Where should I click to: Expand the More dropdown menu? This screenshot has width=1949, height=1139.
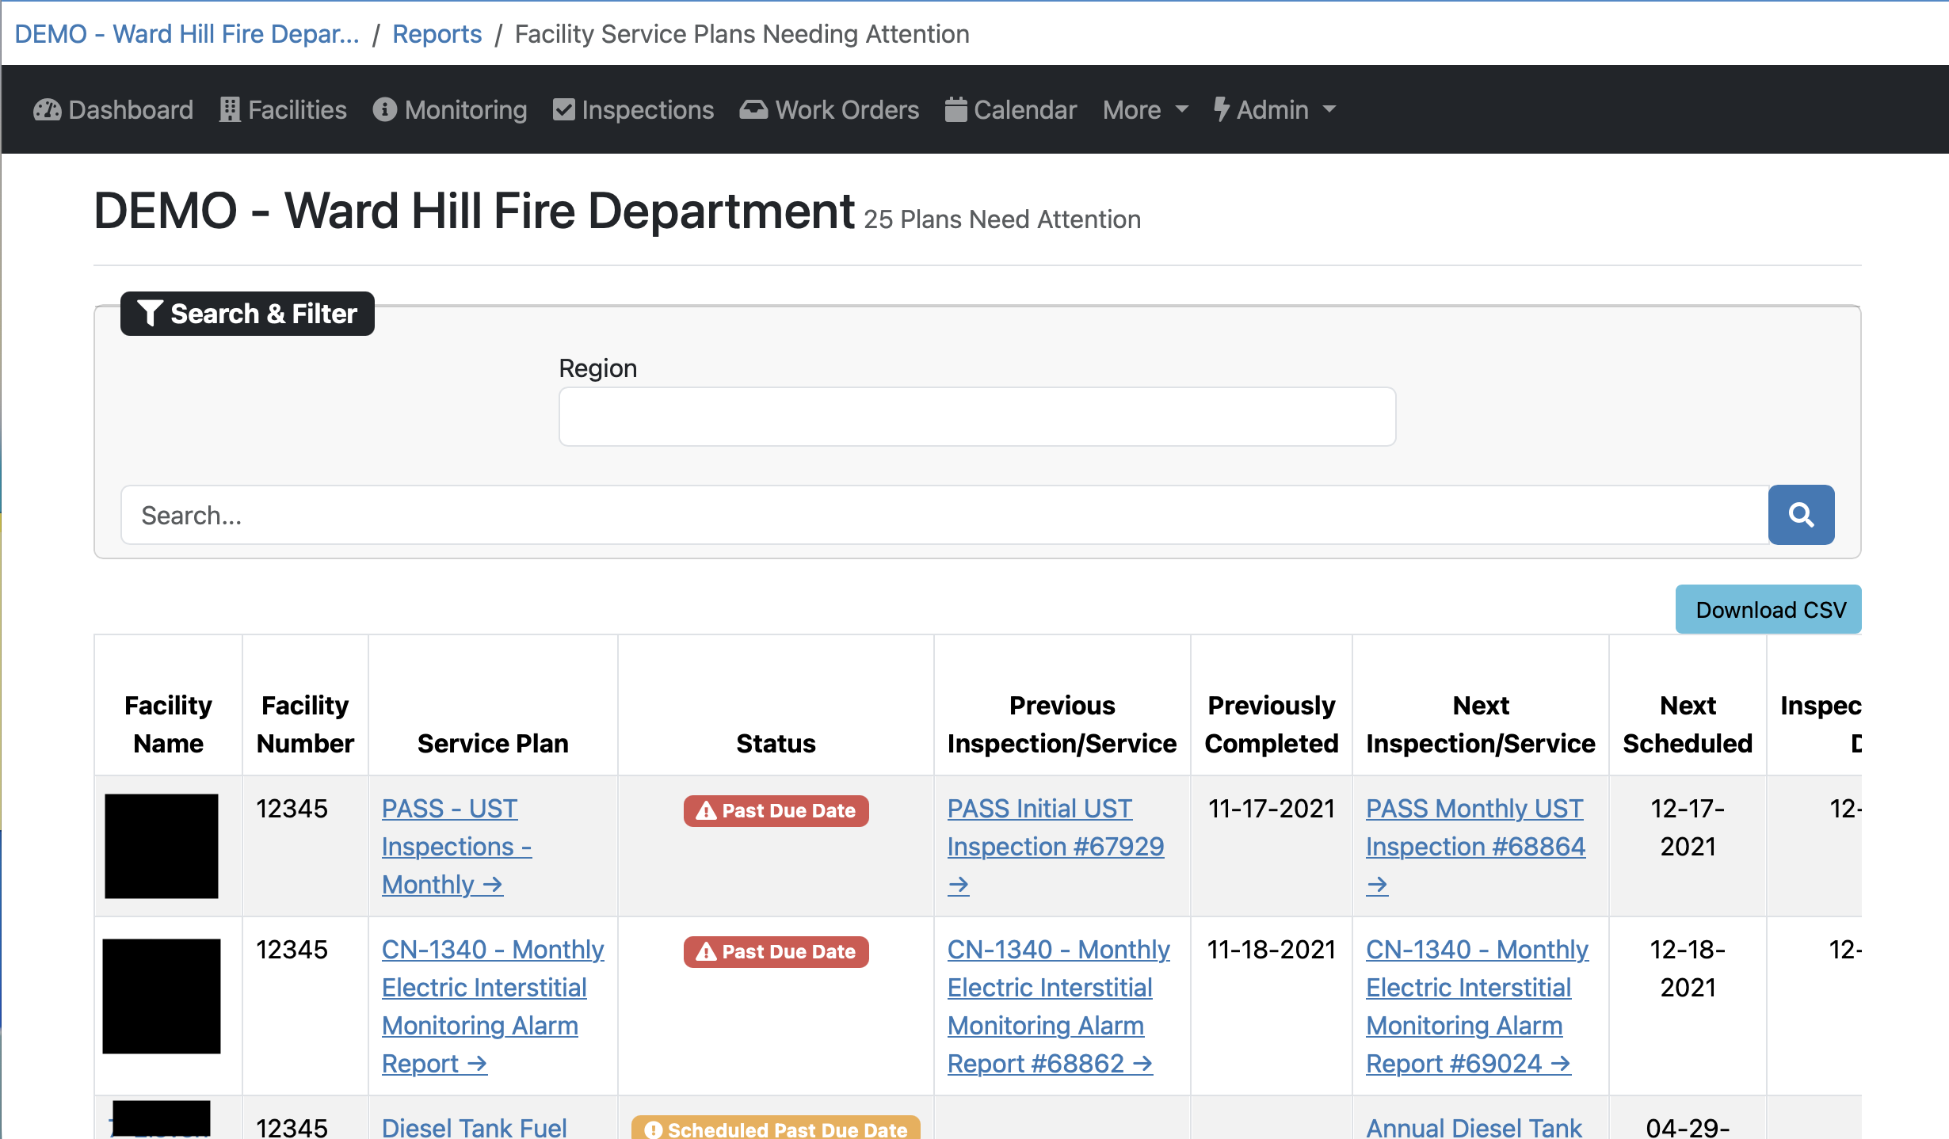pos(1145,109)
